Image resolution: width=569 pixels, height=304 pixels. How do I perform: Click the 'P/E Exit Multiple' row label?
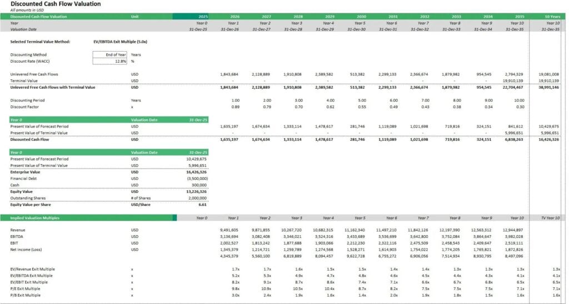click(x=25, y=289)
